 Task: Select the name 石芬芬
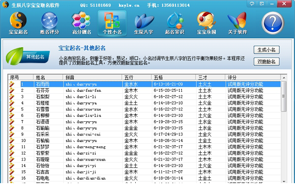[x=43, y=90]
